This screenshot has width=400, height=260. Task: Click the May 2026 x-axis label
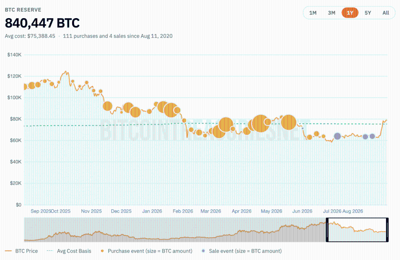point(272,211)
